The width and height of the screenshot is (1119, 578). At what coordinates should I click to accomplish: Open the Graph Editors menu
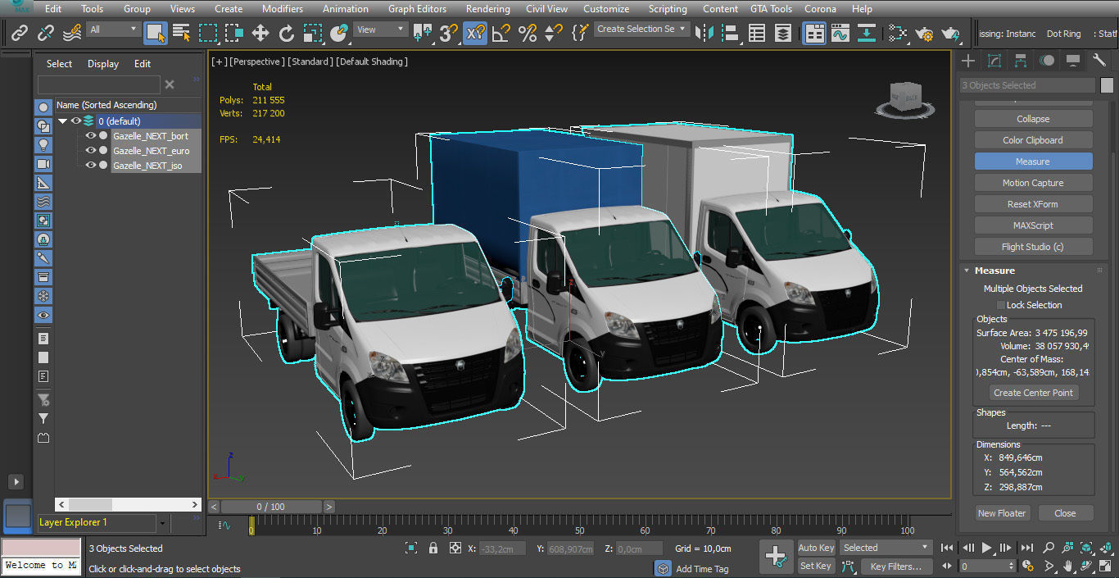tap(417, 9)
